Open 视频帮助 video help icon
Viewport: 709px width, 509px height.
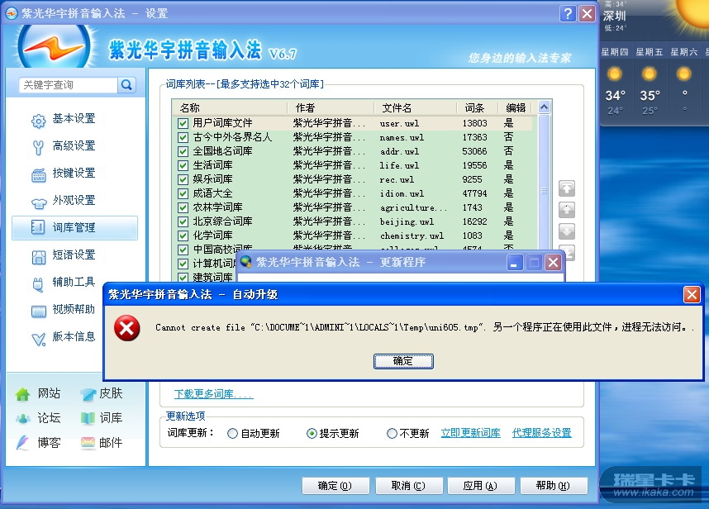(39, 312)
